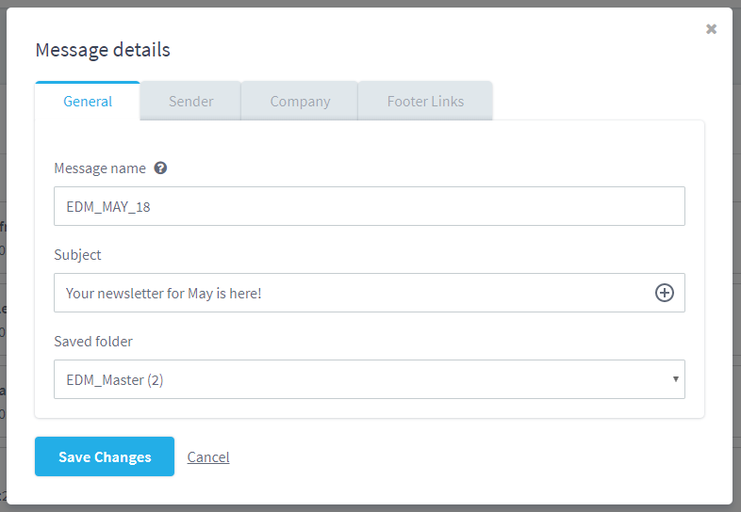Click the Message details heading
Viewport: 741px width, 512px height.
(x=103, y=50)
